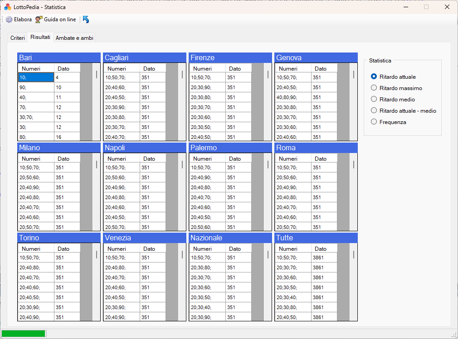Screen dimensions: 458x339
Task: Select '20;30;60;' row in Genova table
Action: 306,127
